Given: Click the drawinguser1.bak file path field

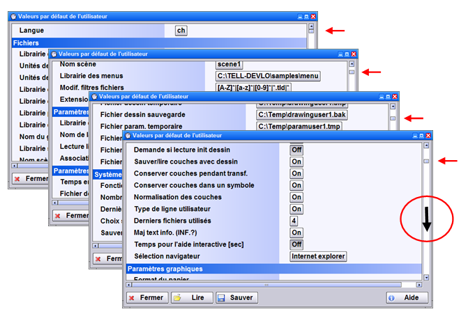Looking at the screenshot, I should 300,114.
